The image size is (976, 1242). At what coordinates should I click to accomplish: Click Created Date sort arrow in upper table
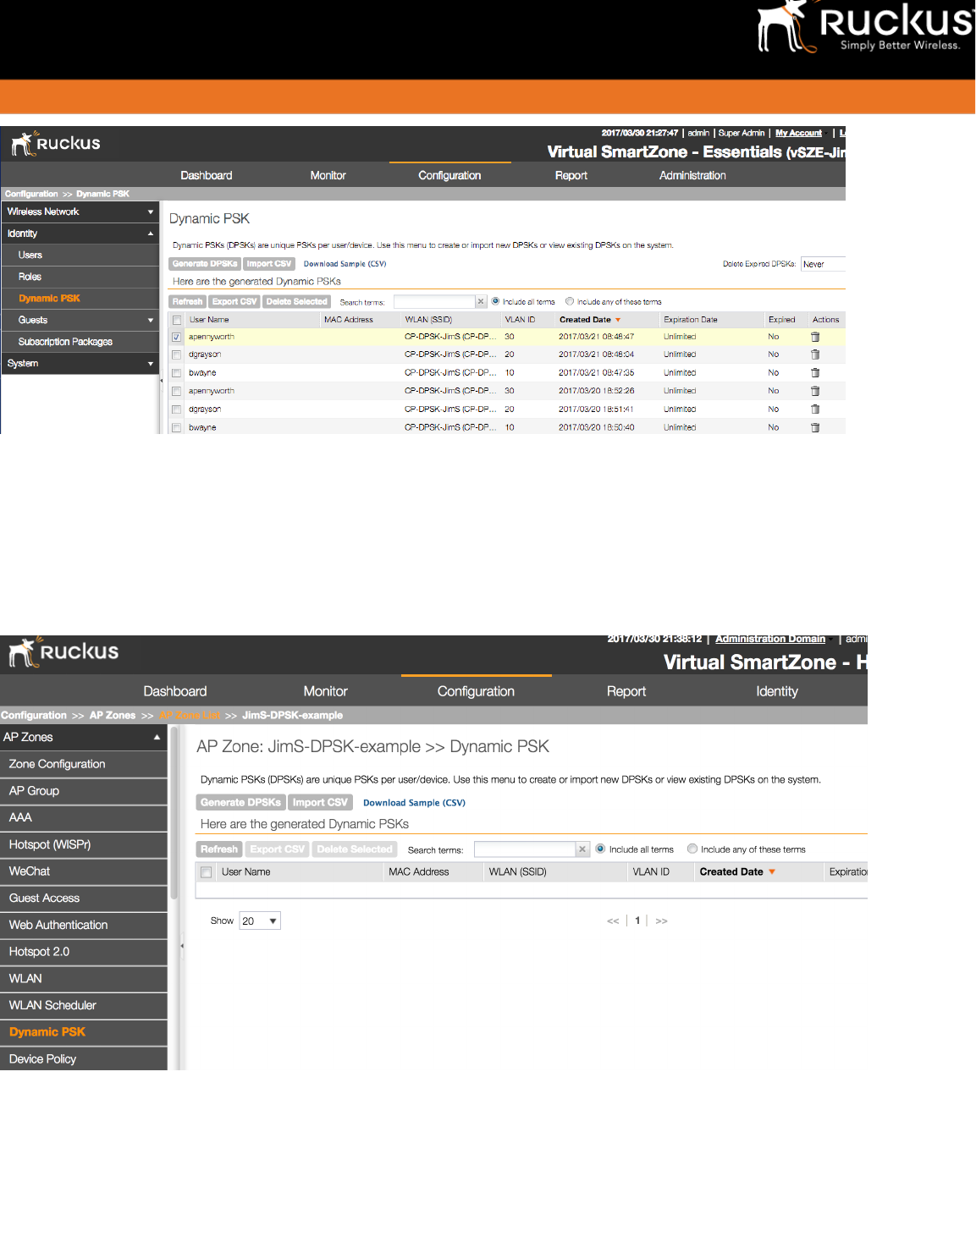(618, 320)
